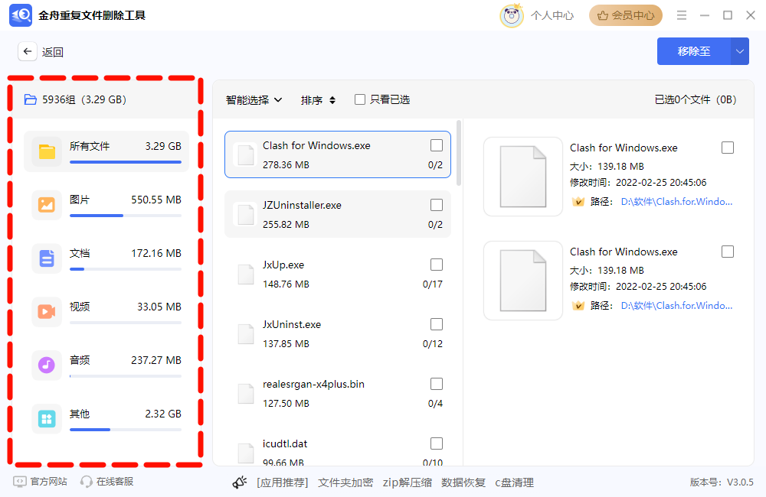Click the file icon for Clash for Windows.exe group

pos(246,155)
